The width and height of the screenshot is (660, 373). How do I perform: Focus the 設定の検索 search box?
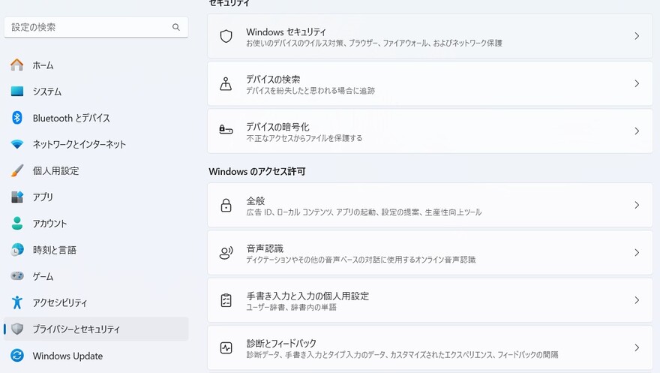96,27
